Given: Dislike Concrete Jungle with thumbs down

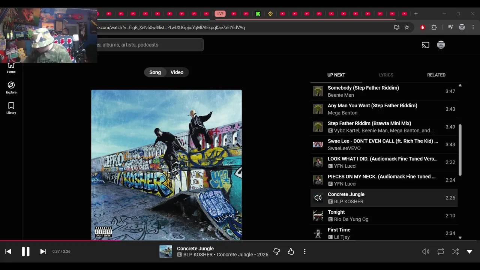Looking at the screenshot, I should click(x=277, y=252).
